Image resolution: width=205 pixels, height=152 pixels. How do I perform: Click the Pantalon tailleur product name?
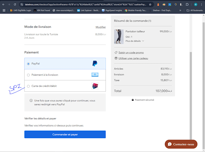135,32
